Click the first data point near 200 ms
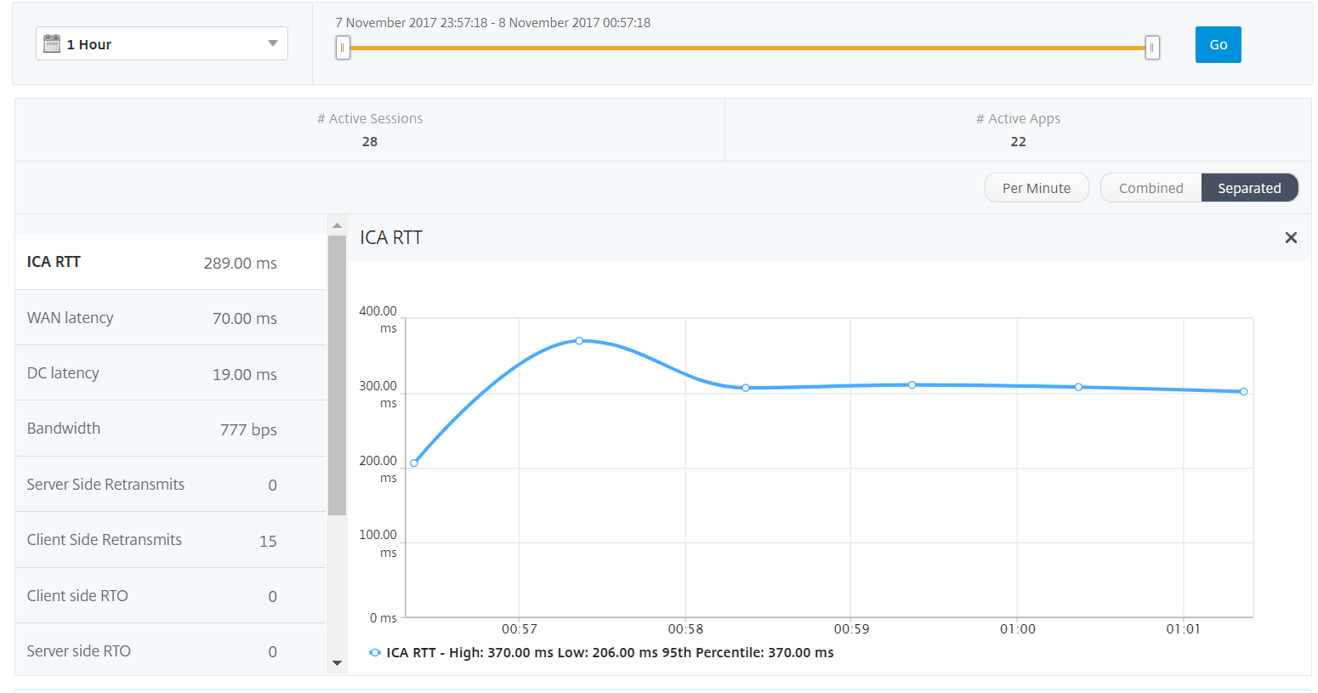The height and width of the screenshot is (693, 1318). coord(414,463)
